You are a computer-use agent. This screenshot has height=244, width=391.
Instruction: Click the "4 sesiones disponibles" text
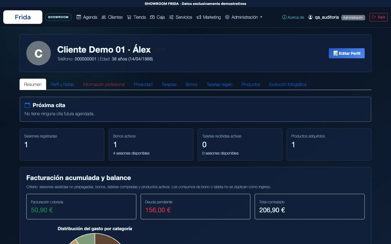(x=131, y=153)
